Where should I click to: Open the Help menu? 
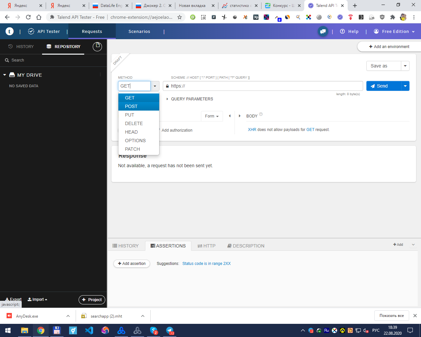pos(349,32)
